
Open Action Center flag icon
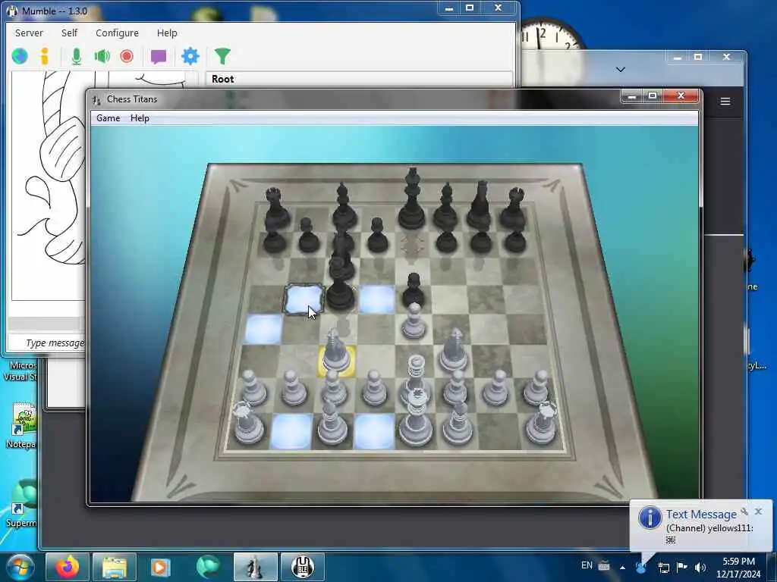click(x=682, y=567)
